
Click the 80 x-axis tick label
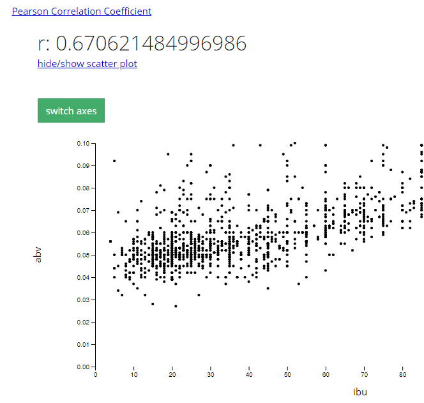[x=403, y=375]
